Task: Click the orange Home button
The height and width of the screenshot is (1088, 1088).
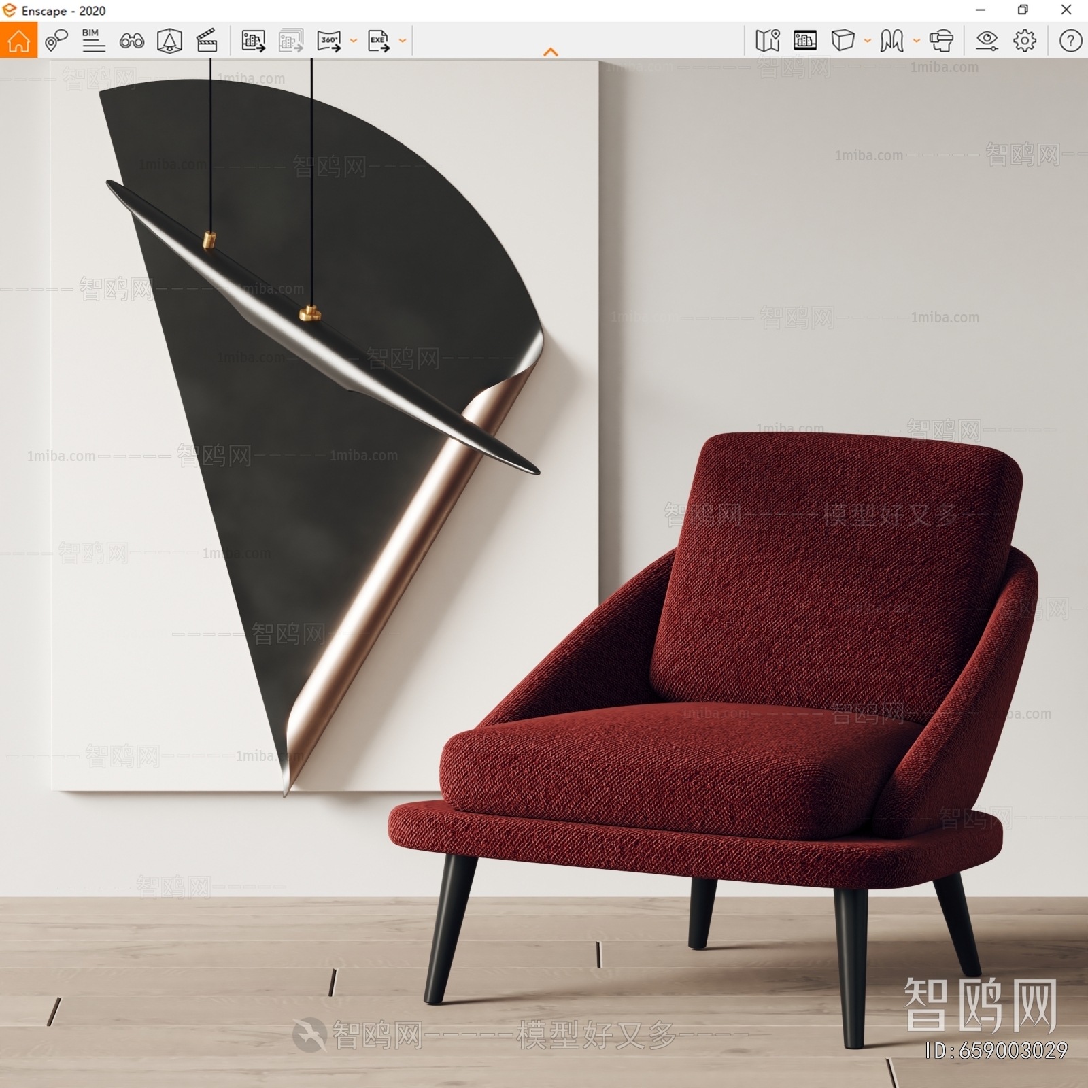Action: tap(18, 40)
